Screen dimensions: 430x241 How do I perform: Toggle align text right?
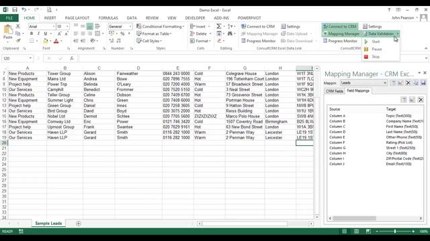(89, 33)
